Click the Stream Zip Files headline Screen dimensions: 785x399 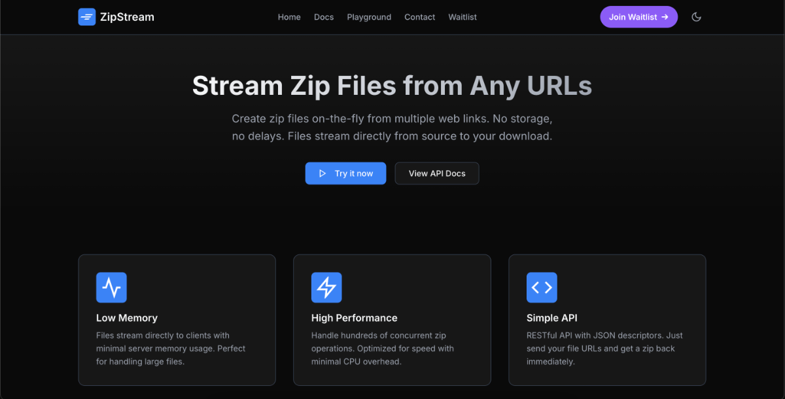click(392, 86)
